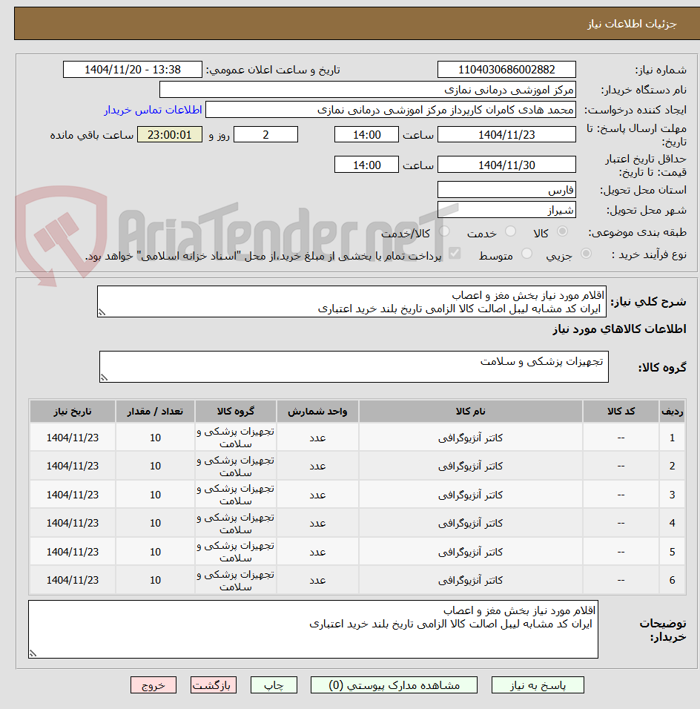Screen dimensions: 700x709
Task: Click the چاپ print button
Action: tap(274, 685)
